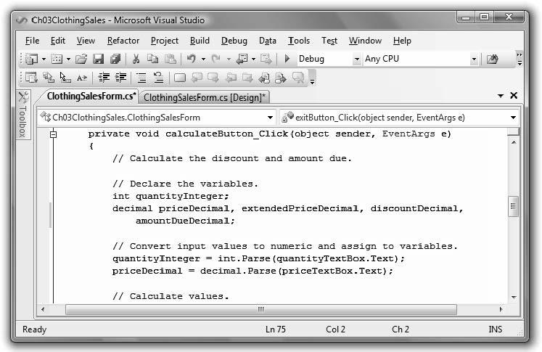The image size is (542, 352).
Task: Select the ClothingSalesForm.cs code tab
Action: click(91, 96)
